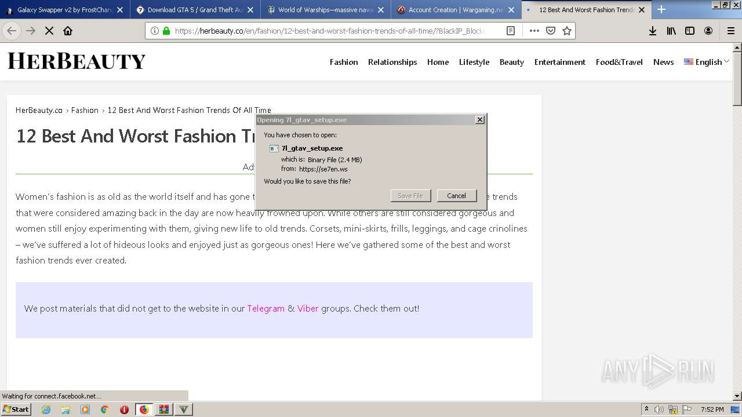Close the 12 Best And Worst Fashion tab
Image resolution: width=742 pixels, height=417 pixels.
pos(642,10)
